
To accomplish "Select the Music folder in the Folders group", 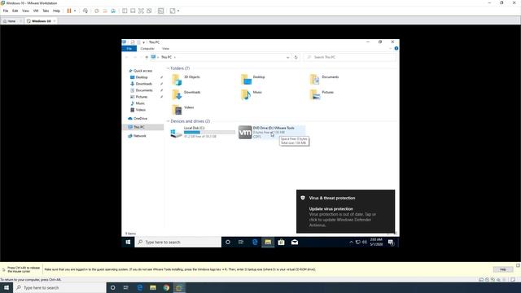I will [252, 95].
